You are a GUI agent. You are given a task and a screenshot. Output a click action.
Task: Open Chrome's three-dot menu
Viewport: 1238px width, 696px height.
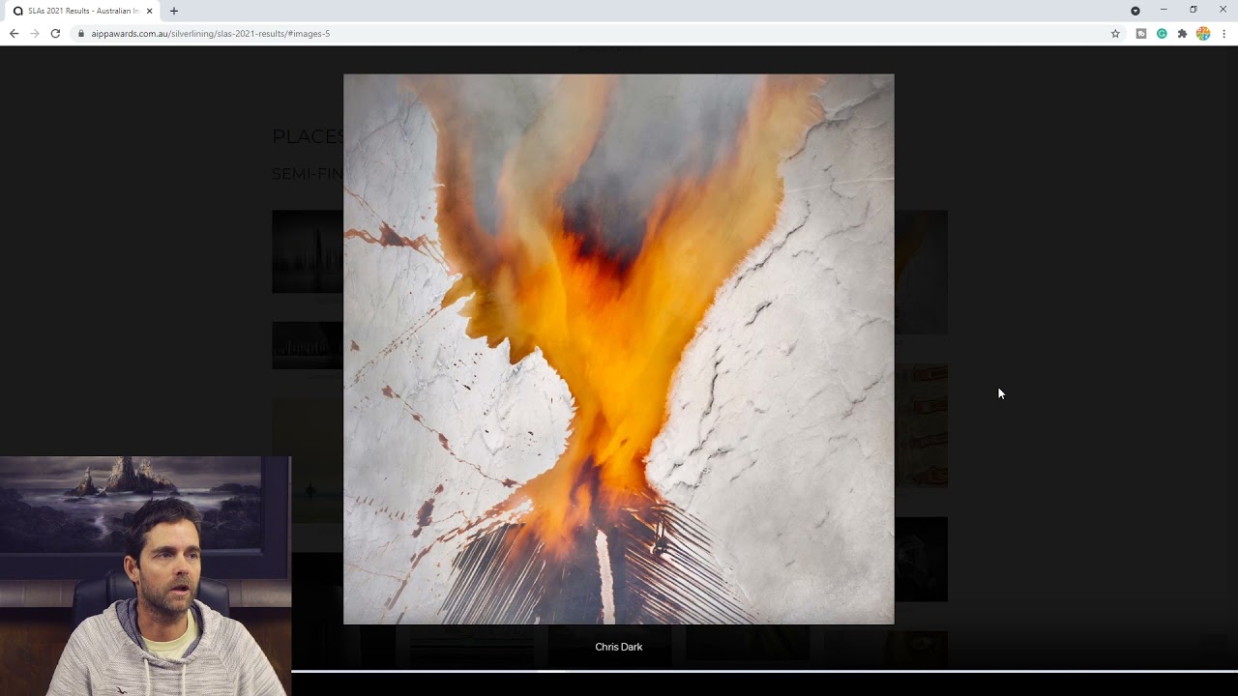pyautogui.click(x=1223, y=33)
